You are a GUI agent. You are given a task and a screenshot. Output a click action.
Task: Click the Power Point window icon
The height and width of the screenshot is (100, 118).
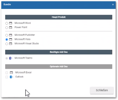click(x=11, y=27)
